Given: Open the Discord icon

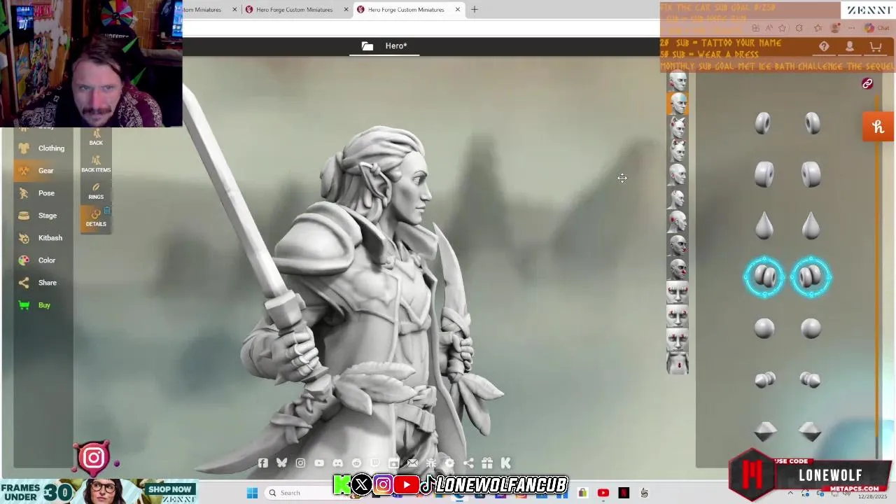Looking at the screenshot, I should (338, 463).
